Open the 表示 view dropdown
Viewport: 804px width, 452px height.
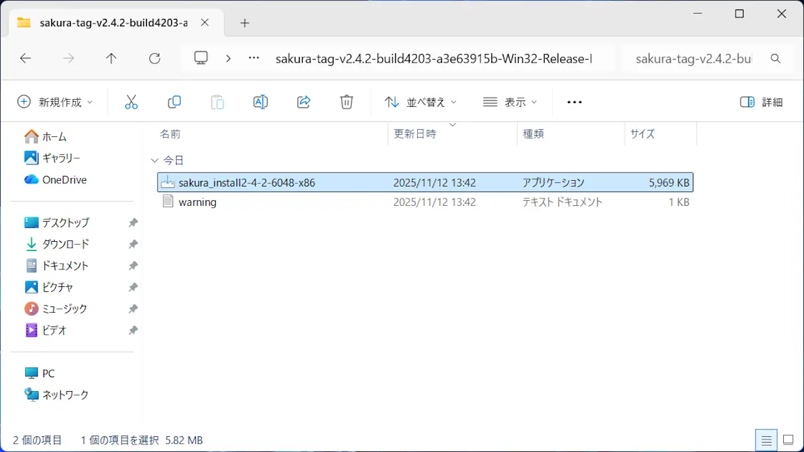point(510,102)
